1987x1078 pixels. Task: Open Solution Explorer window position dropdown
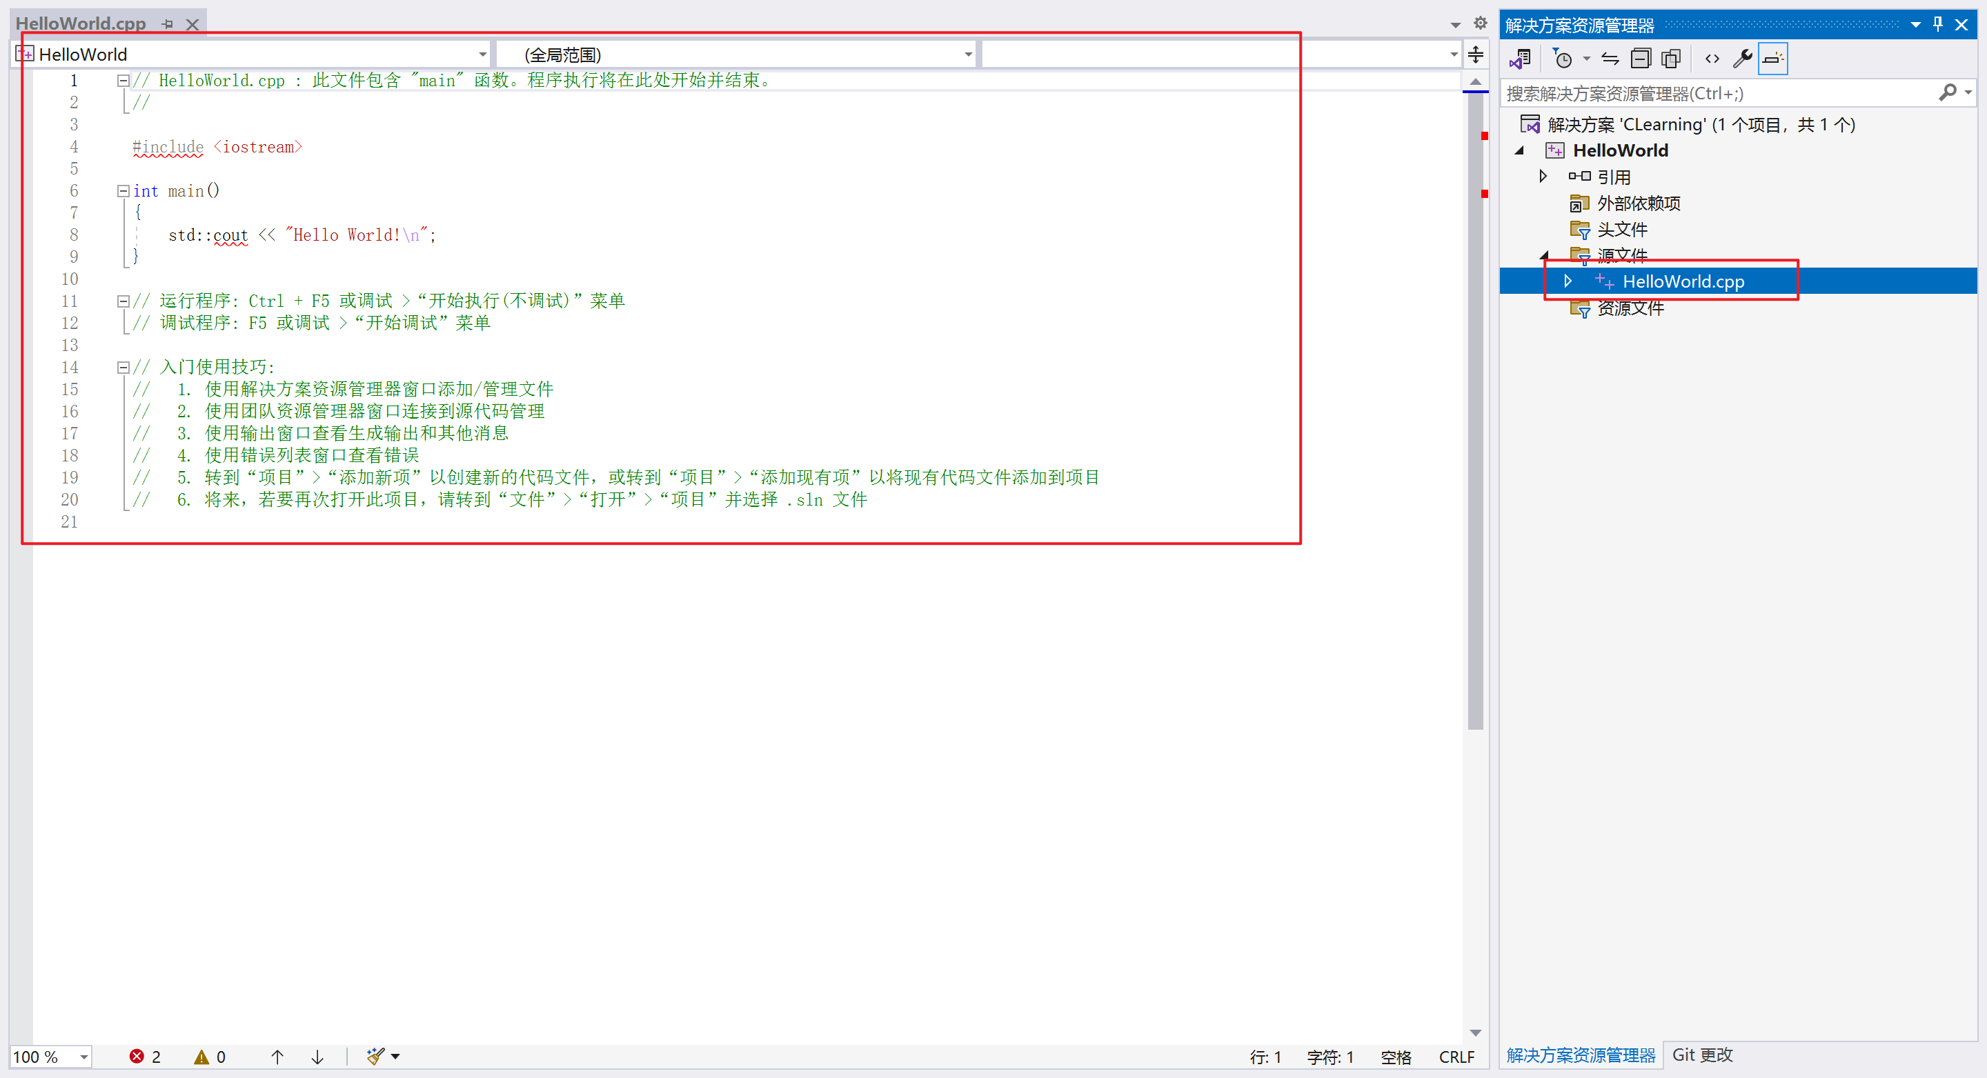click(1915, 25)
